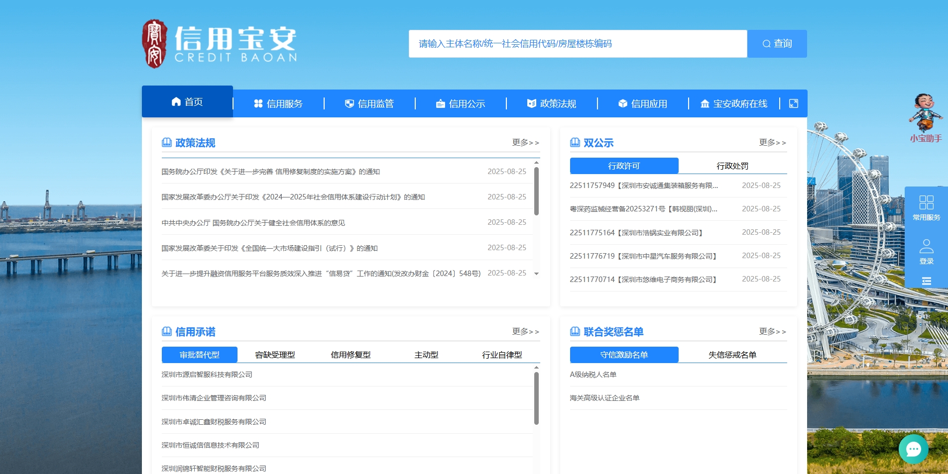Screen dimensions: 948x474
Task: Select 容缺受理型 commitment type
Action: coord(275,355)
